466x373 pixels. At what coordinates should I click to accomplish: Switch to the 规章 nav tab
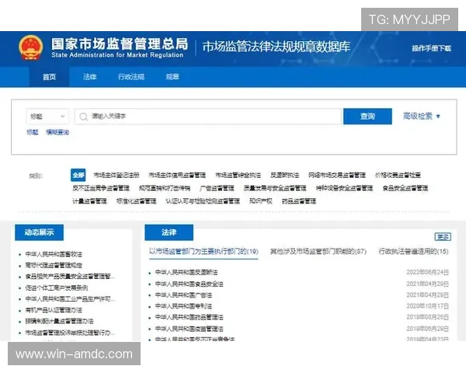pos(172,77)
